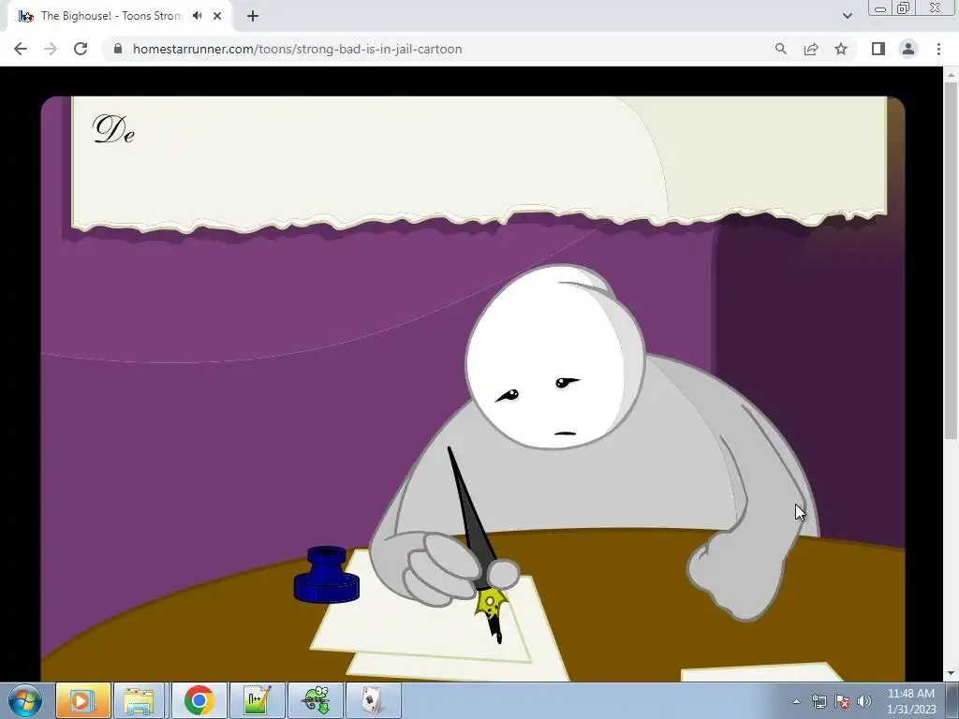959x719 pixels.
Task: Switch to Chrome in the taskbar
Action: [199, 700]
